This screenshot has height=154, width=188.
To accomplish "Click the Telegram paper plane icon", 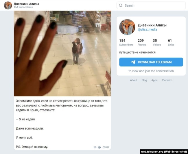I will point(133,62).
